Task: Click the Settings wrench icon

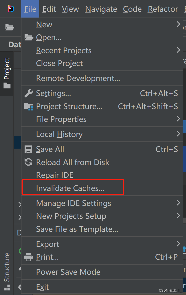Action: tap(28, 94)
